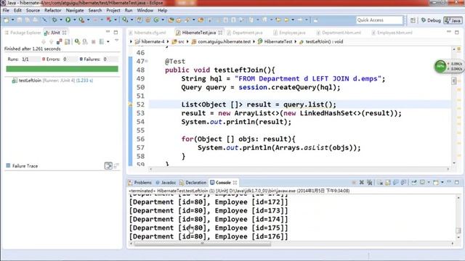Open JUnit view menu triangle
The image size is (465, 261).
116,41
